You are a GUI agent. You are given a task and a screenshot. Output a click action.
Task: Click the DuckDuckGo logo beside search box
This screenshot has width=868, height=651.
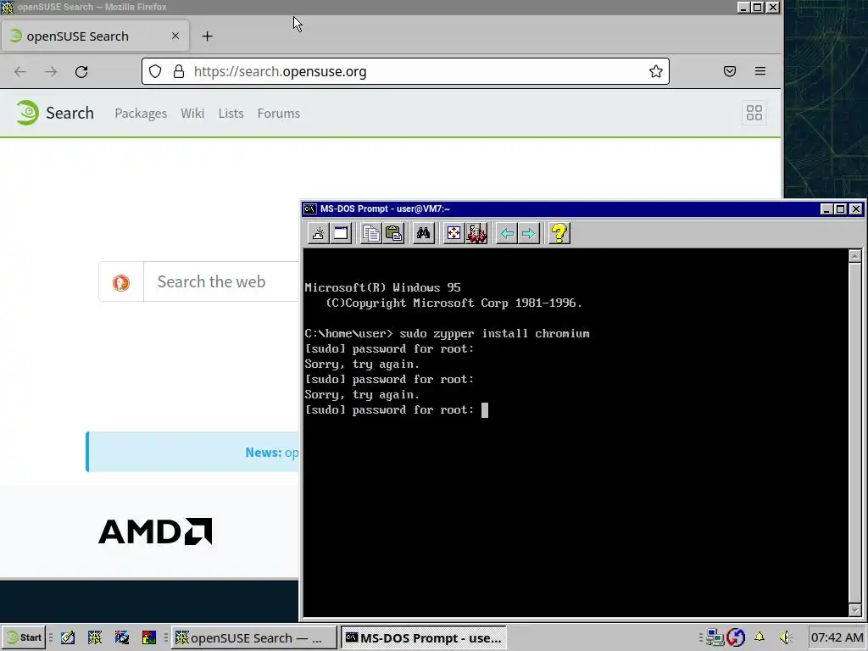click(121, 282)
